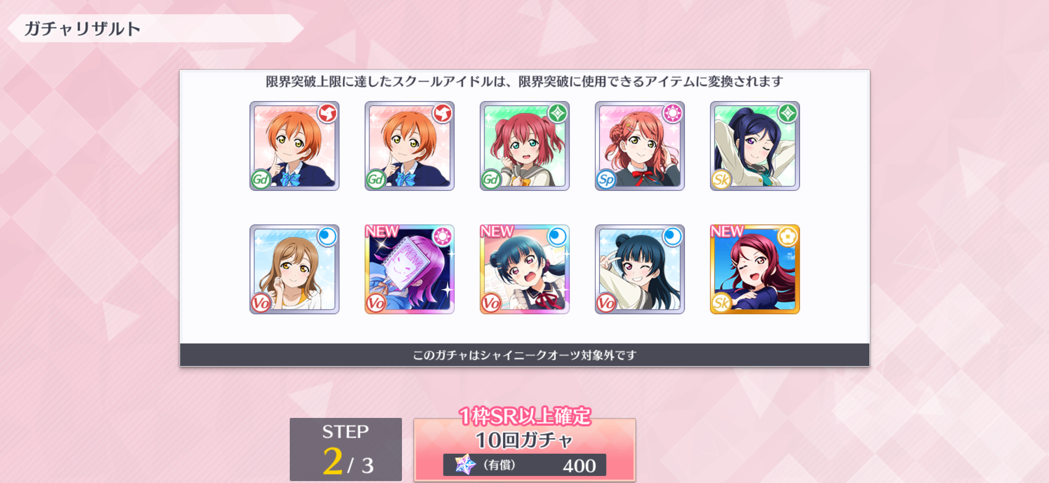Click the red attribute icon on first card
1049x483 pixels.
(x=328, y=113)
